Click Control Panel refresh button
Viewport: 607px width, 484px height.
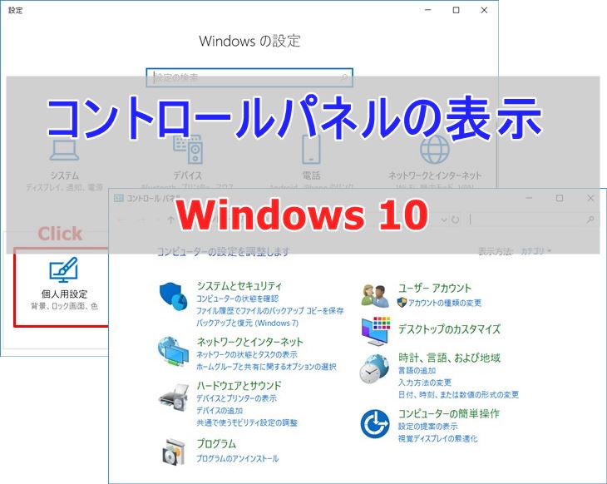coord(456,220)
